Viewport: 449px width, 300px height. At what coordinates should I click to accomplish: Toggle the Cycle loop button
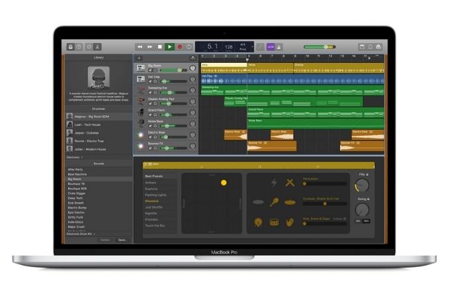pos(189,47)
